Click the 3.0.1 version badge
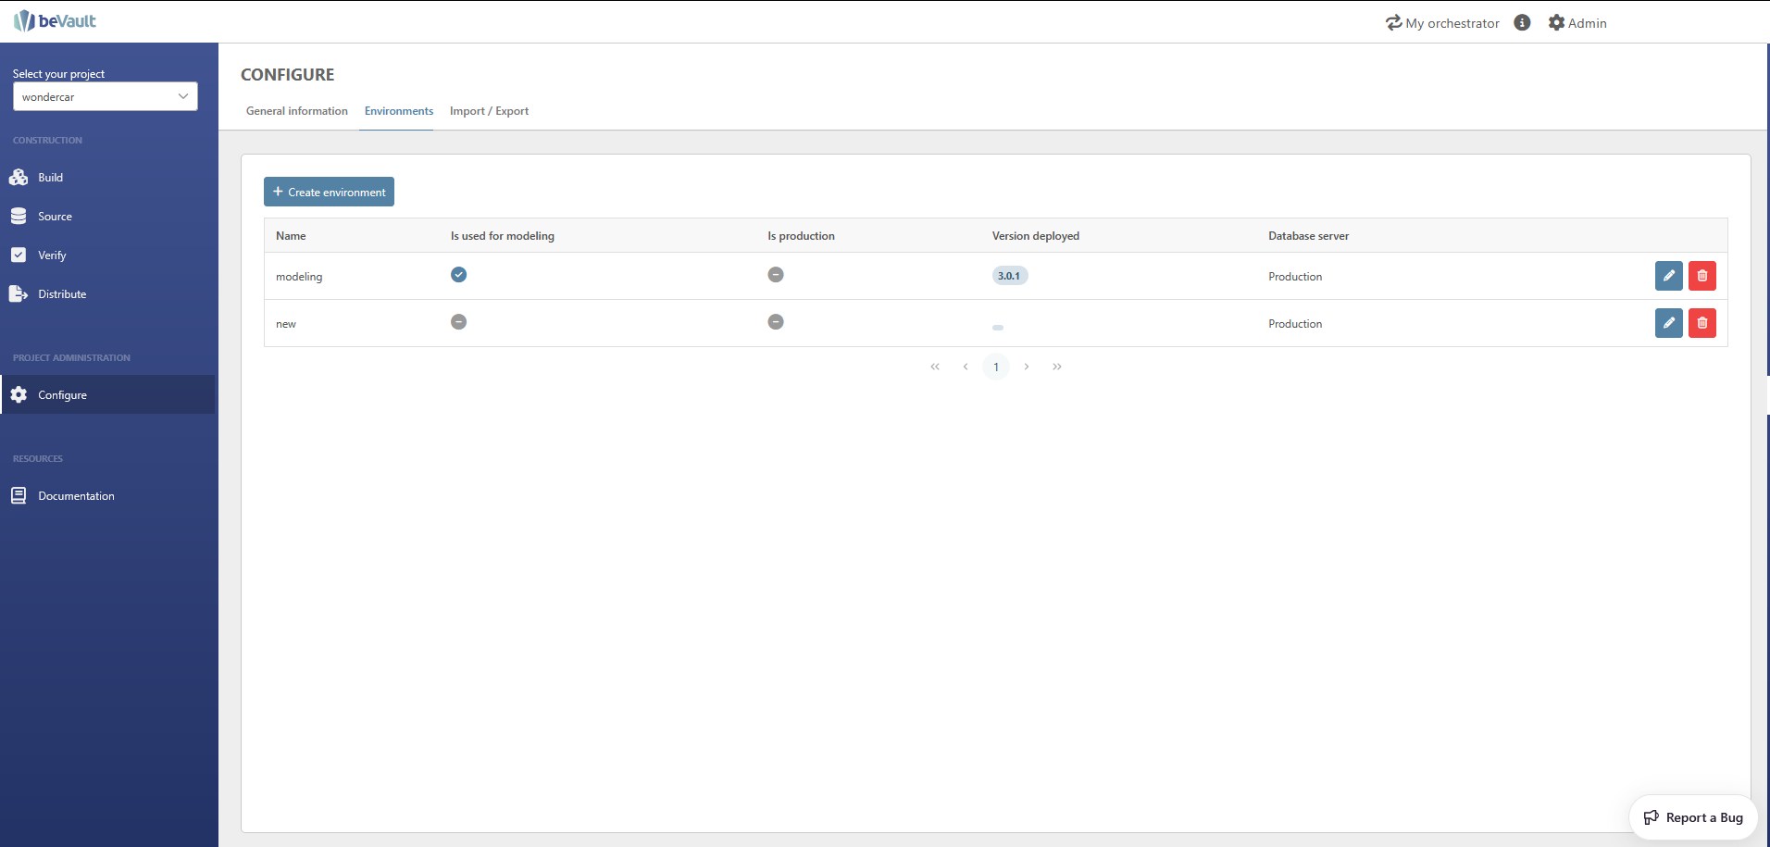The image size is (1770, 847). [1009, 276]
